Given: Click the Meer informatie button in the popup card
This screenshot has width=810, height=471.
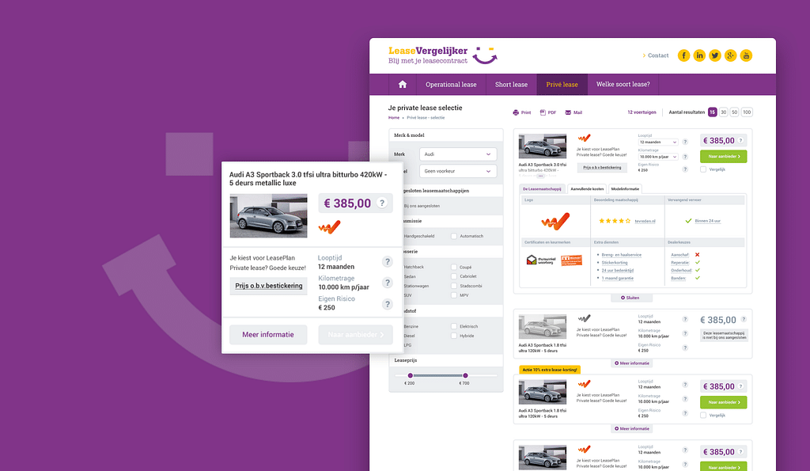Looking at the screenshot, I should (x=268, y=335).
